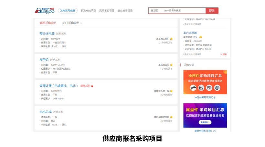The image size is (265, 147).
Task: Go to 盖世推荐记录 in the navigation
Action: (x=125, y=11)
